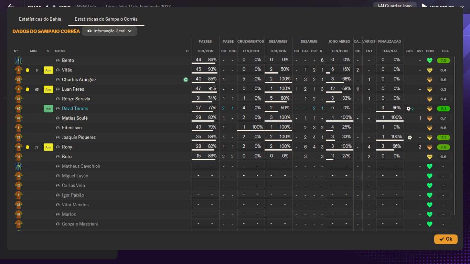This screenshot has width=470, height=264.
Task: Click David Terans goals ball icon
Action: [408, 109]
